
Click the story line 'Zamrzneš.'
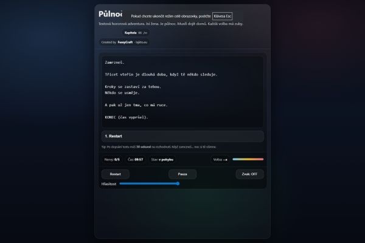pos(114,63)
